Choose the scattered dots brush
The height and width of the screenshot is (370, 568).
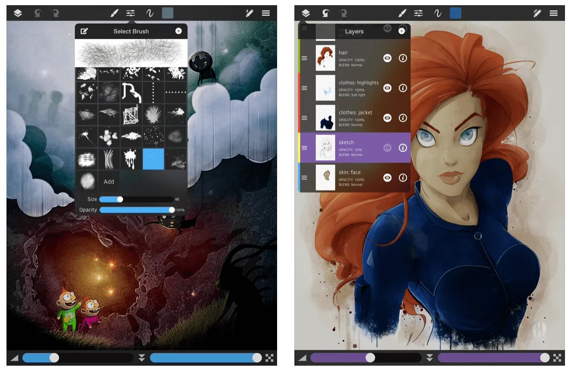pyautogui.click(x=153, y=137)
